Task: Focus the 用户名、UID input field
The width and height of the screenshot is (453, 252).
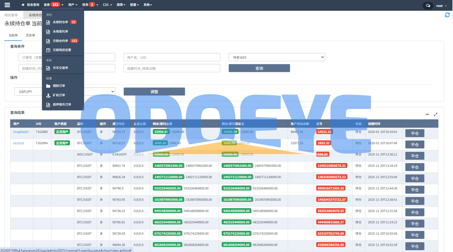Action: click(172, 57)
